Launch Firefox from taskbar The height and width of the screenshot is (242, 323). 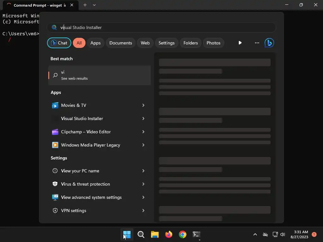coord(169,234)
